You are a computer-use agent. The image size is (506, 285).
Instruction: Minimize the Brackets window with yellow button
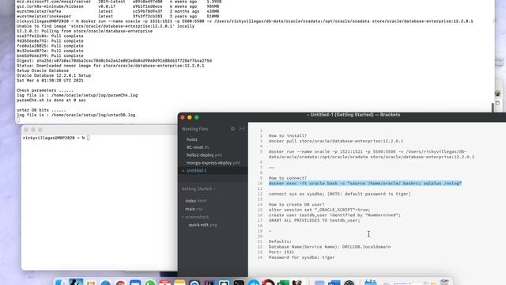pos(190,117)
